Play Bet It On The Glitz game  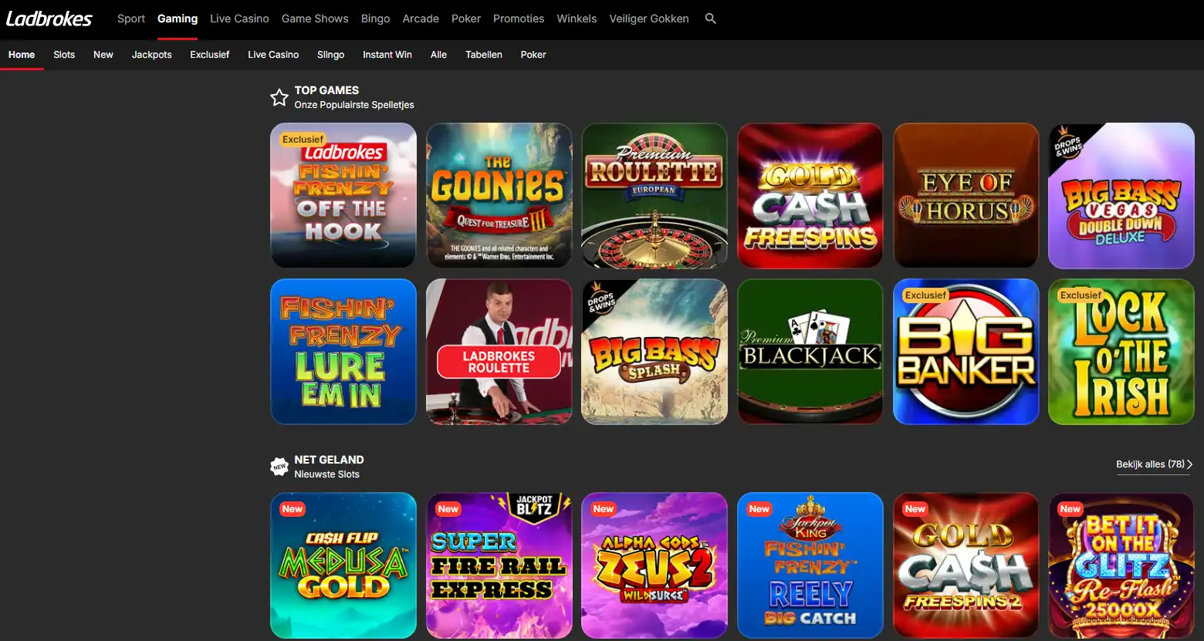(x=1121, y=565)
